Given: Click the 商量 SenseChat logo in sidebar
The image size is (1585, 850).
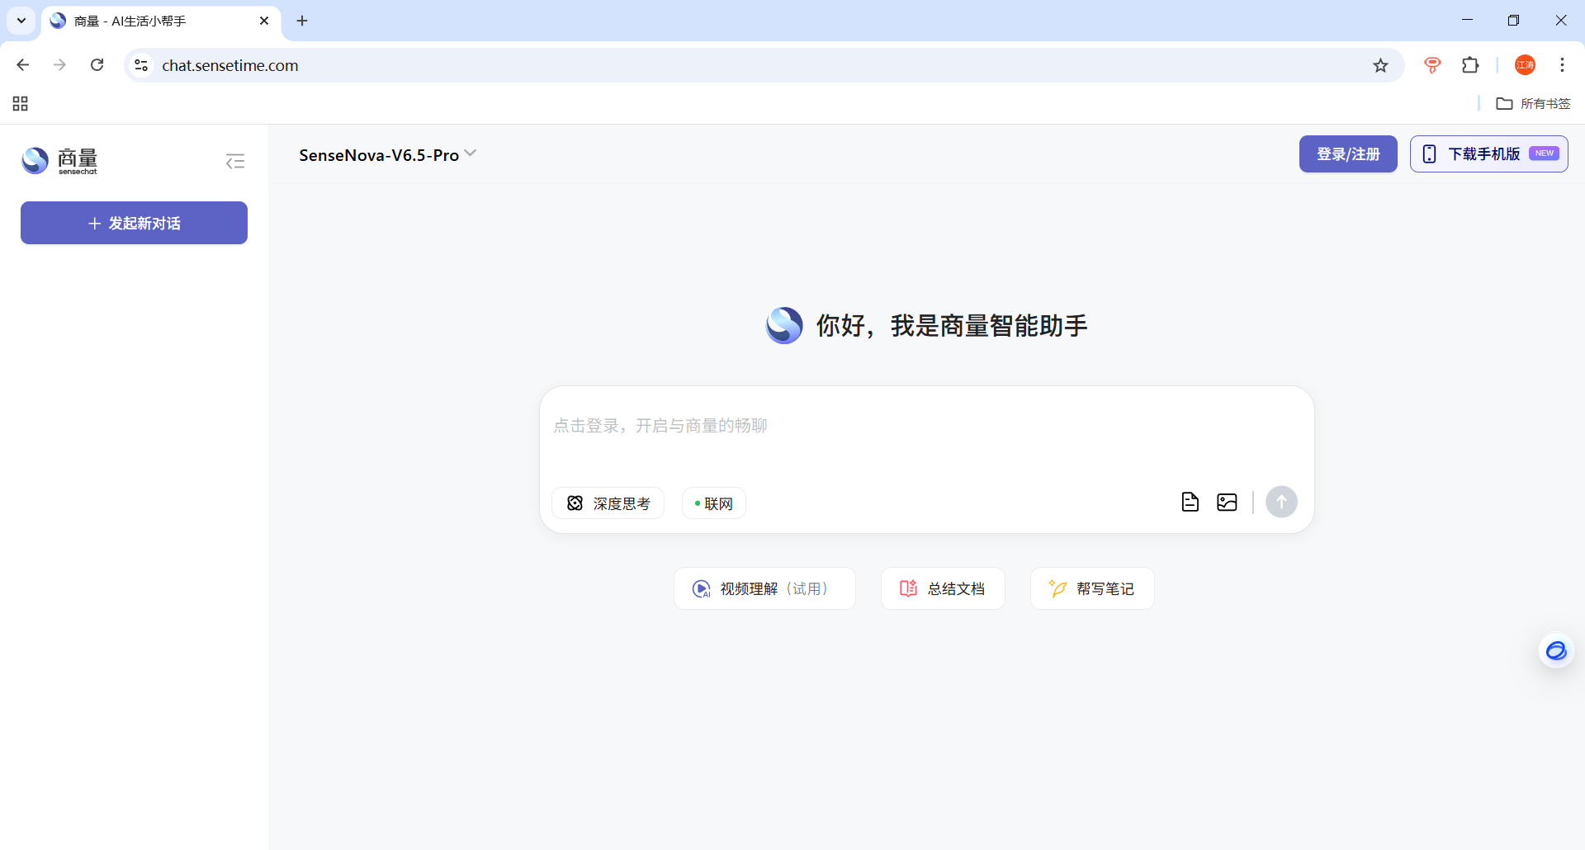Looking at the screenshot, I should tap(59, 161).
